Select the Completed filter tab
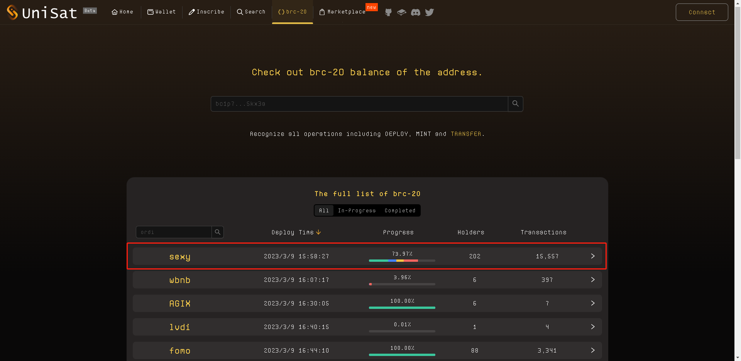Viewport: 741px width, 361px height. pos(400,210)
